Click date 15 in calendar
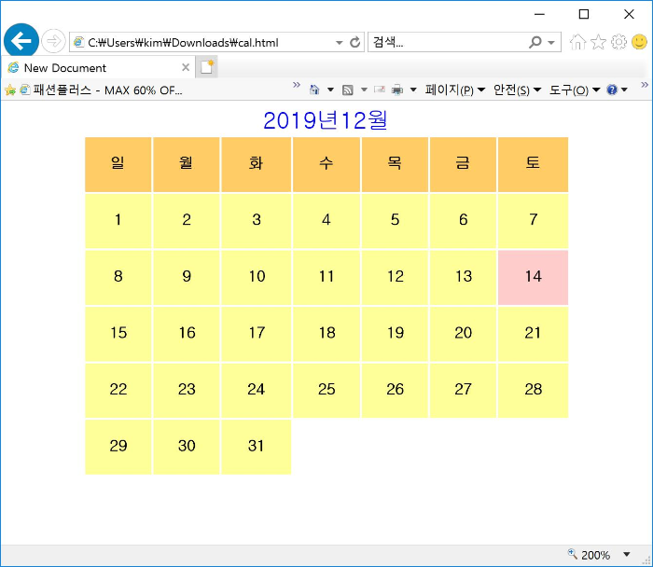This screenshot has height=567, width=653. [x=118, y=334]
